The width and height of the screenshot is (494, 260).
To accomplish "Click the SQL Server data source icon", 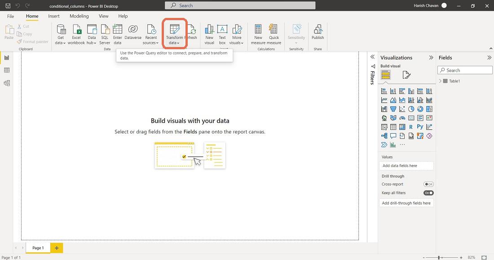I will pyautogui.click(x=105, y=34).
